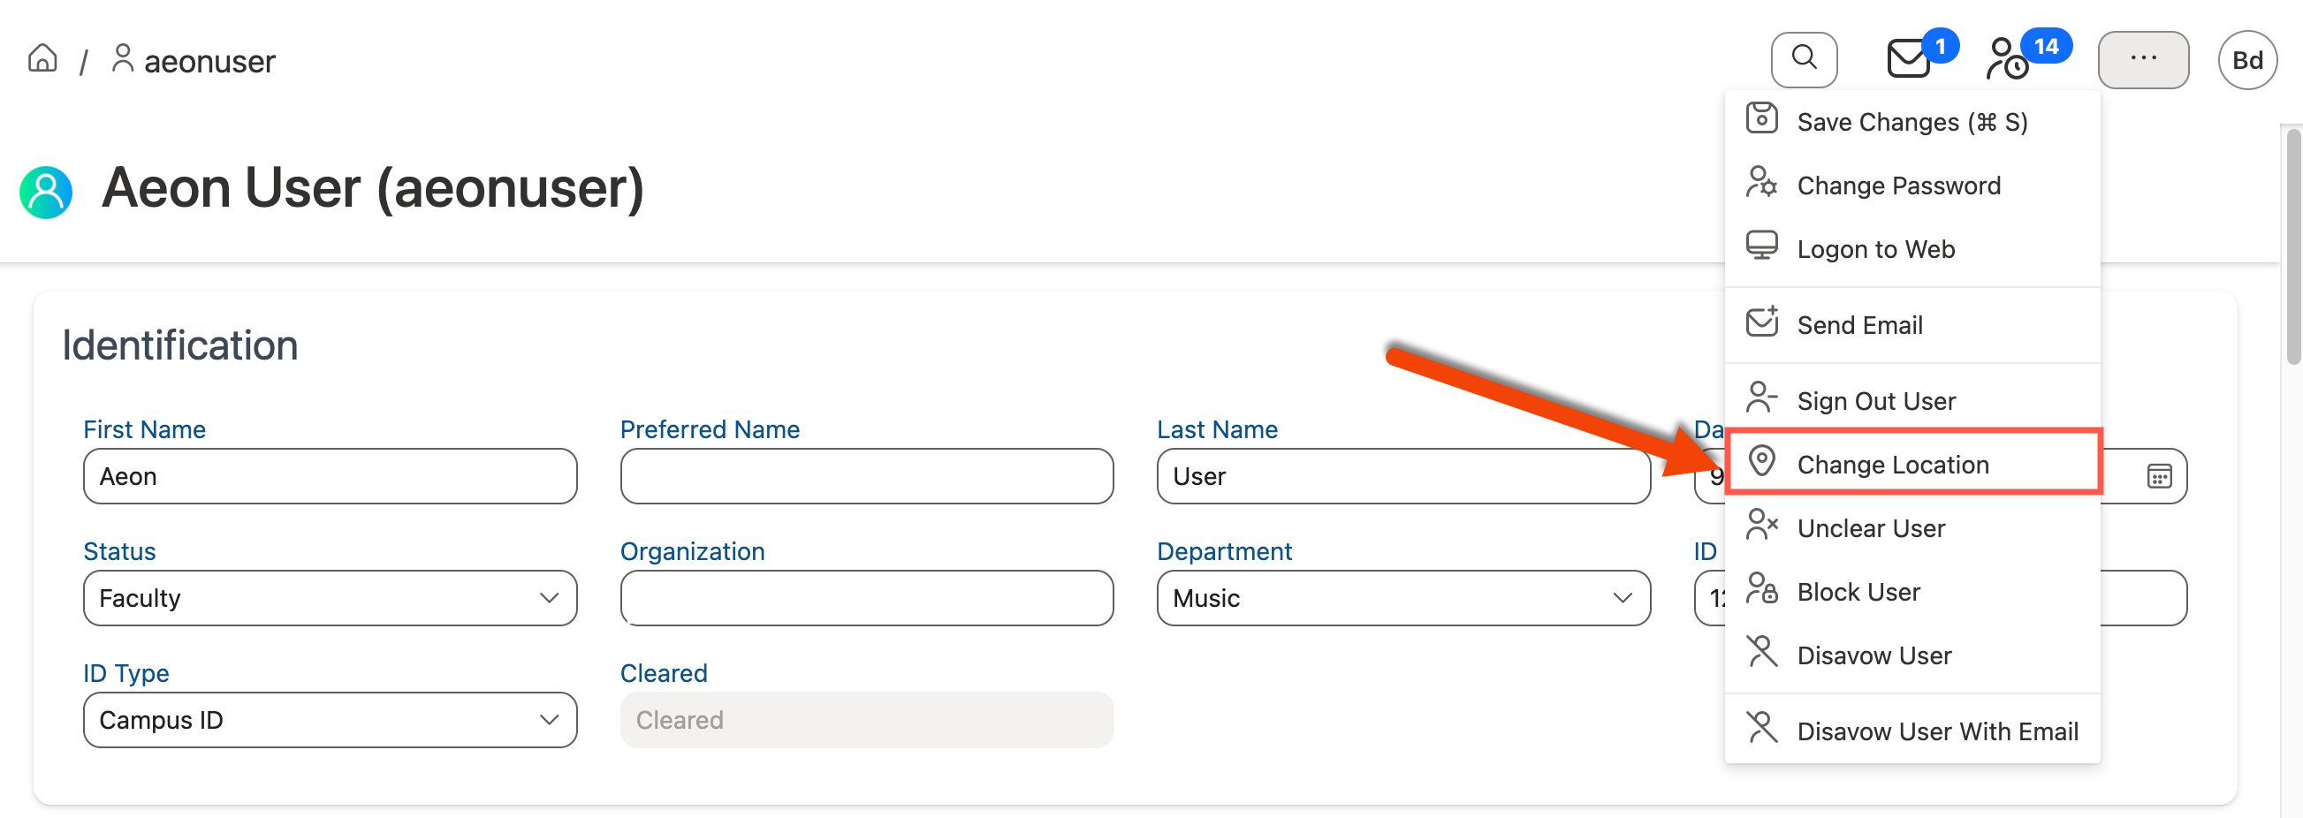Choose Logon to Web entry

click(x=1874, y=248)
